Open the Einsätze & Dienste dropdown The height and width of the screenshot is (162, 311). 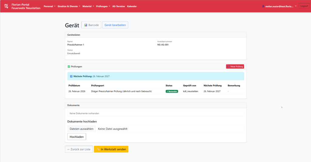point(69,6)
